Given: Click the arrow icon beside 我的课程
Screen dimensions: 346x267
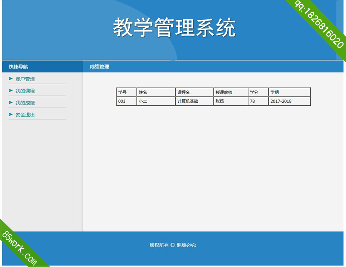Looking at the screenshot, I should point(10,91).
